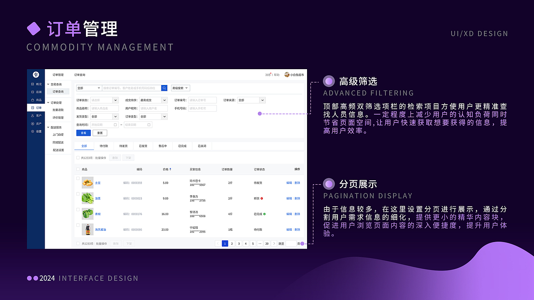Click the app logo atop the sidebar

pyautogui.click(x=36, y=75)
